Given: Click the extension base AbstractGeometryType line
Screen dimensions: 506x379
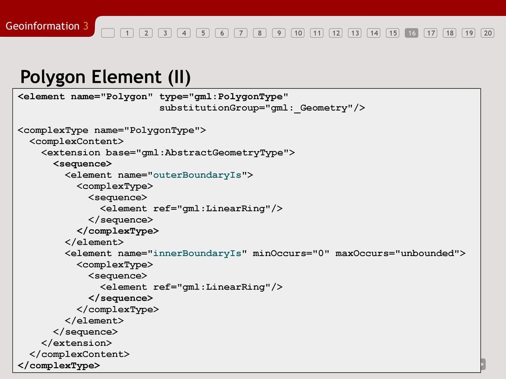Looking at the screenshot, I should pos(168,153).
